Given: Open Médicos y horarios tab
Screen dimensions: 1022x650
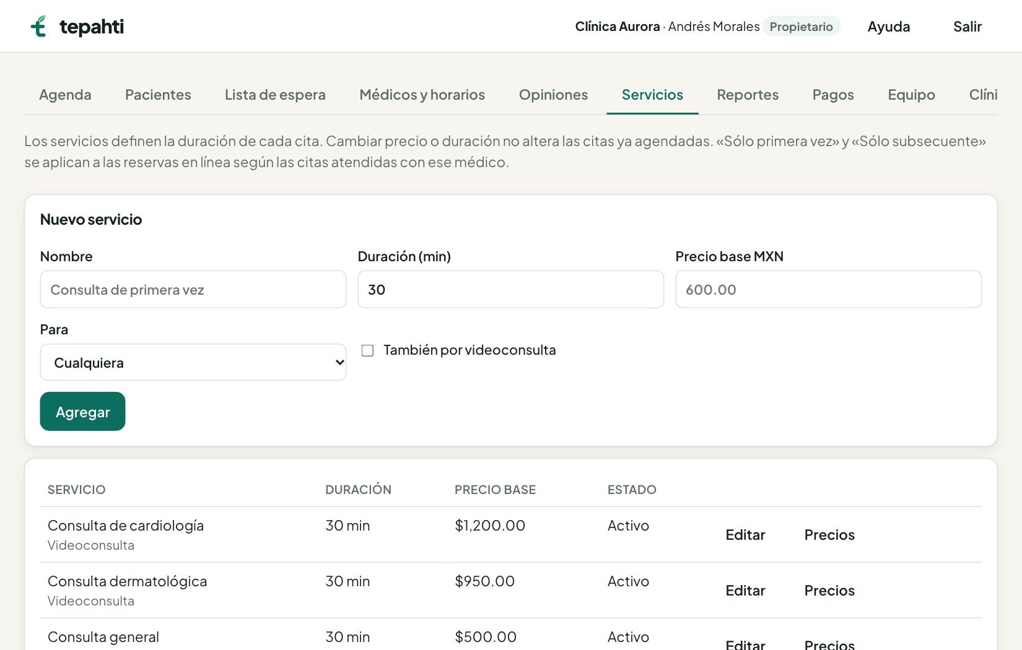Looking at the screenshot, I should pyautogui.click(x=422, y=95).
